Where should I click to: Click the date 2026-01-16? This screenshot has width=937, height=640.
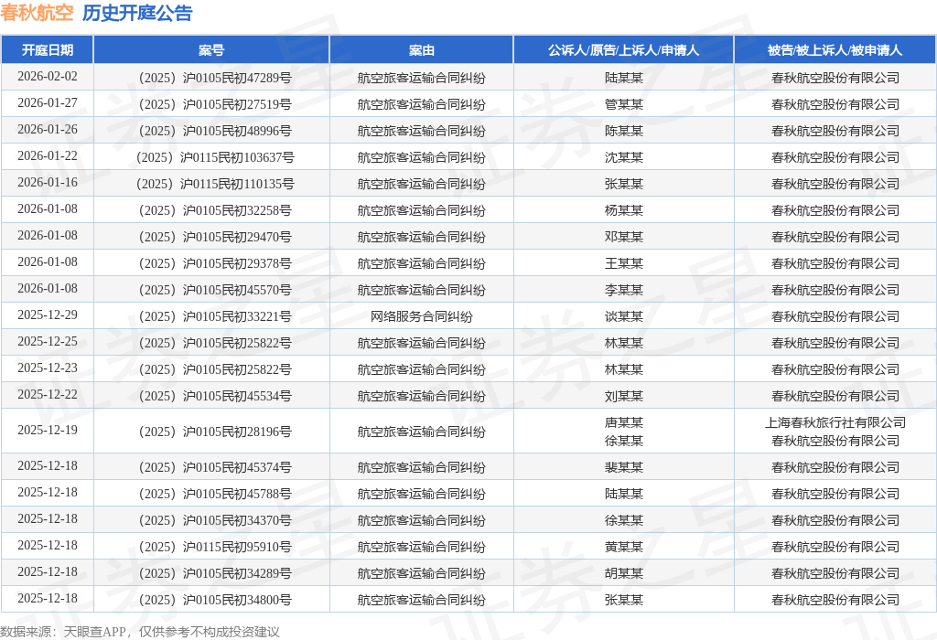click(48, 183)
